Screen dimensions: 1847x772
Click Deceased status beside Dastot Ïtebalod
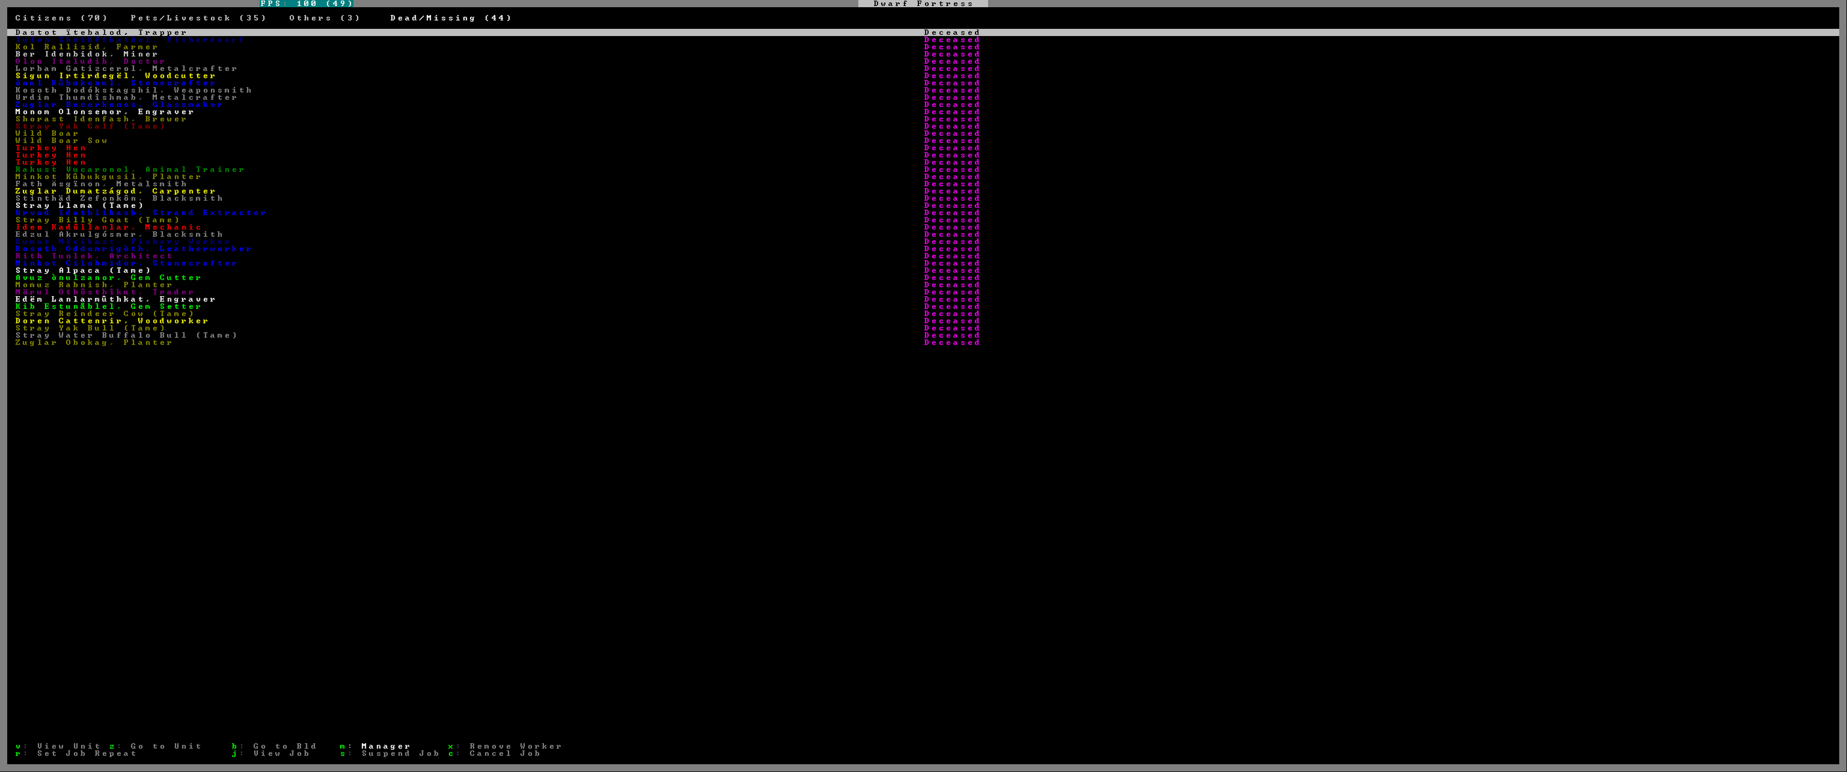[952, 32]
